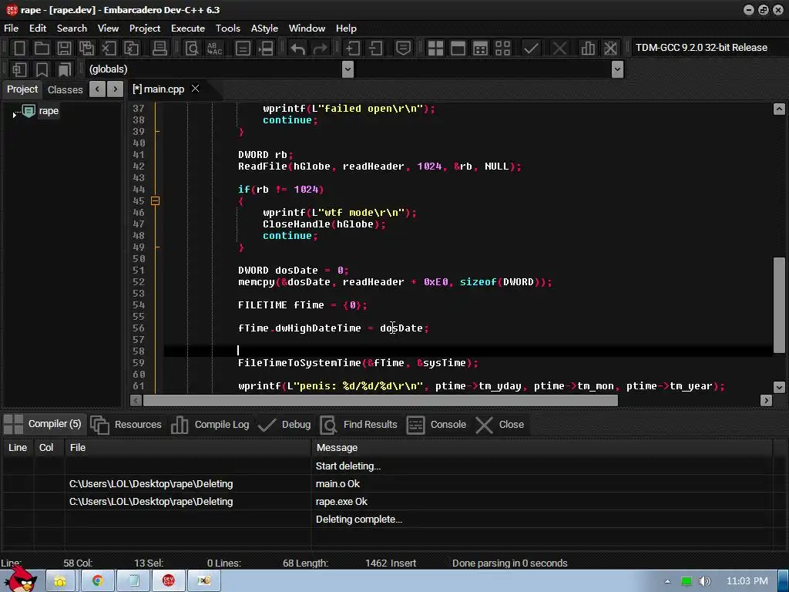Click the Save All toolbar icon

pyautogui.click(x=86, y=49)
